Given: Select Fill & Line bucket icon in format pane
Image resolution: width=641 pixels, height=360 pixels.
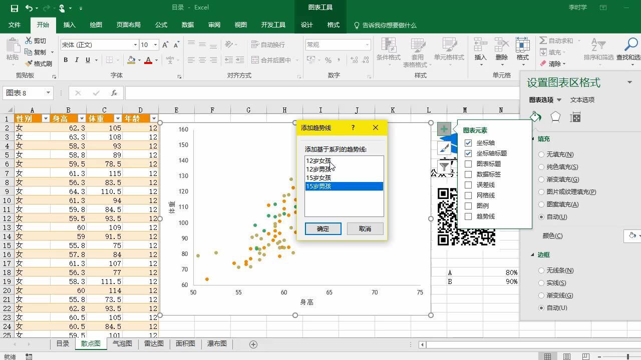Looking at the screenshot, I should coord(535,117).
